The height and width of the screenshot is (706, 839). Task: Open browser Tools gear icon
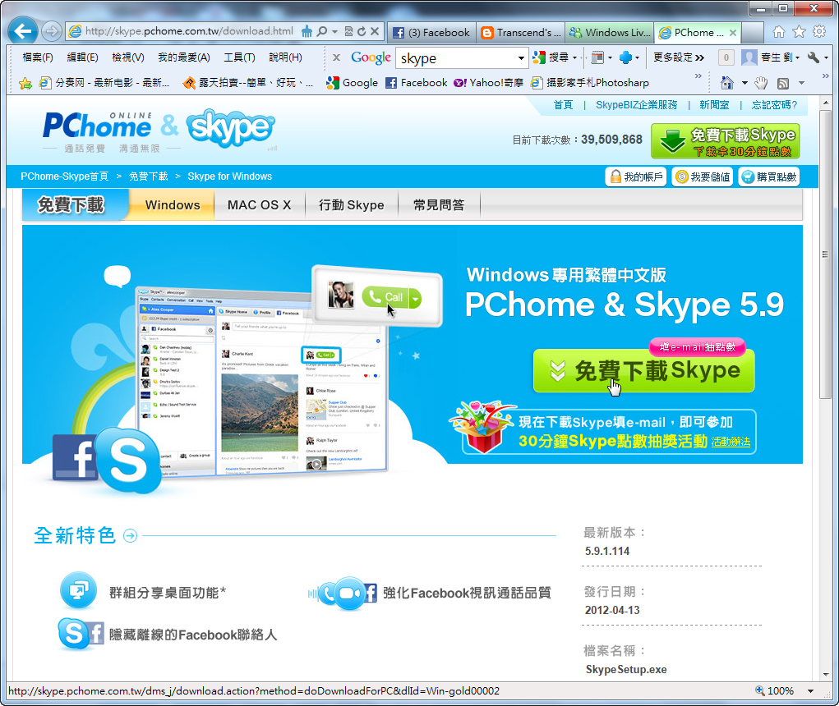tap(819, 32)
